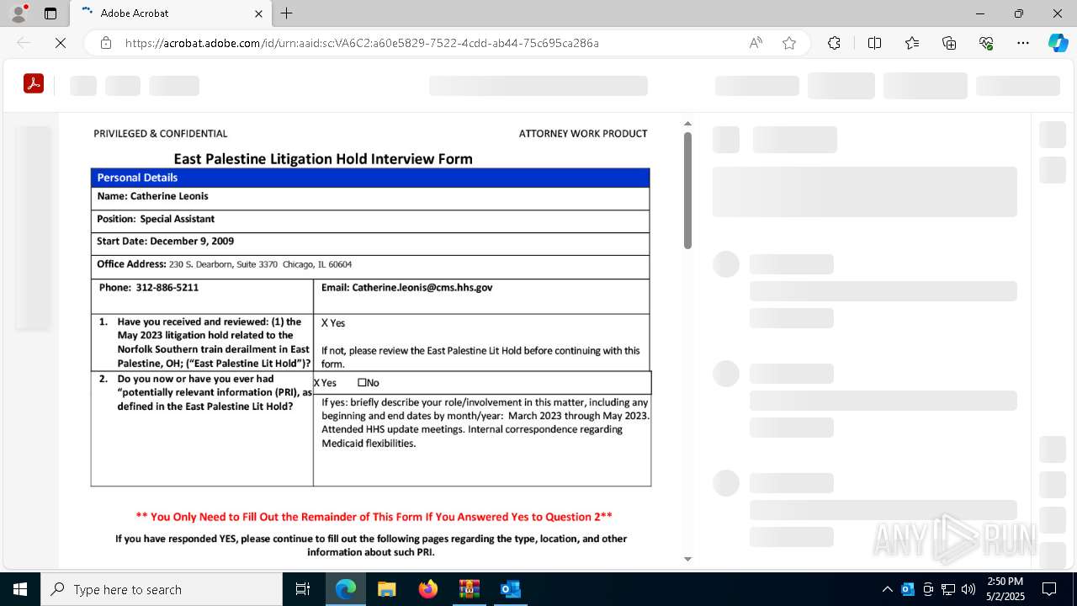
Task: Open Collections icon in toolbar
Action: 949,43
